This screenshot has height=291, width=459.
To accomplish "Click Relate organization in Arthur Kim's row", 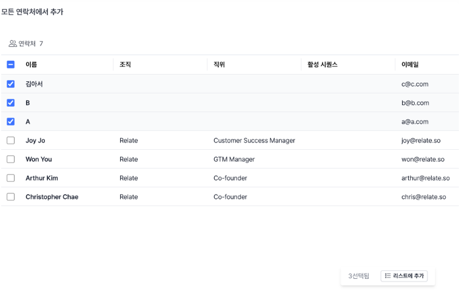I will pos(129,178).
